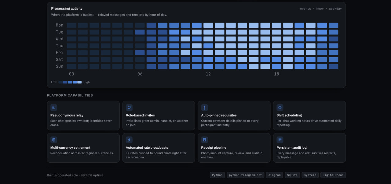Click "Reconciliation across 12 regional currencies." text
This screenshot has height=184, width=391.
(x=82, y=153)
